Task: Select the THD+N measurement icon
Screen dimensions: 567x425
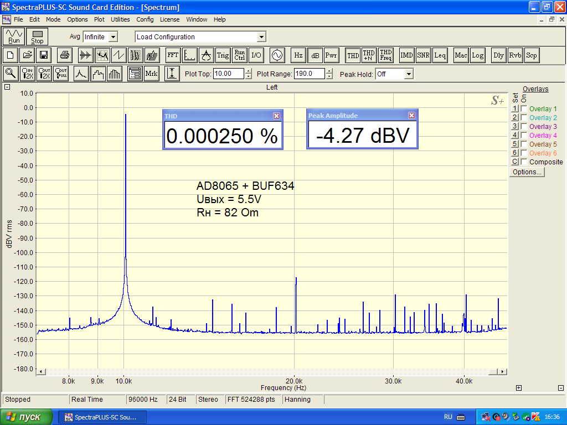Action: click(369, 55)
